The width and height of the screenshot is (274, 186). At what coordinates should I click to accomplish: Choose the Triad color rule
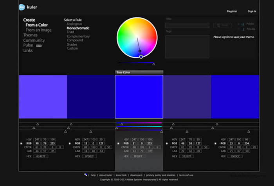(x=70, y=32)
